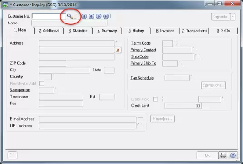The image size is (243, 164).
Task: Open the 2. Additional tab
Action: (x=49, y=31)
